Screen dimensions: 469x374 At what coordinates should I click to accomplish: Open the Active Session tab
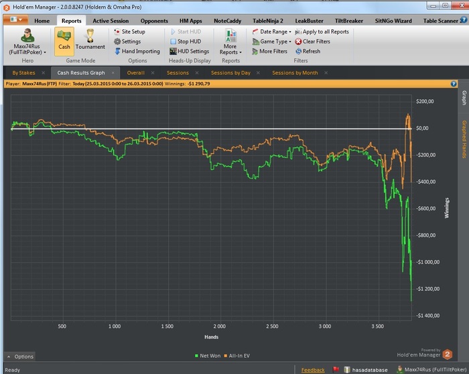(111, 21)
